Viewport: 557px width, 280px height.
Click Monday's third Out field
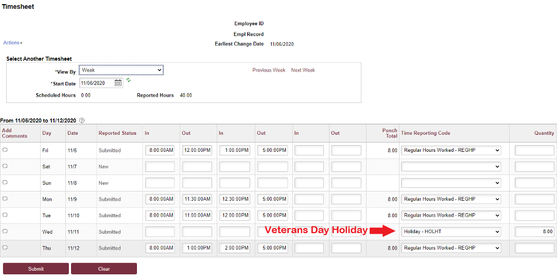346,199
